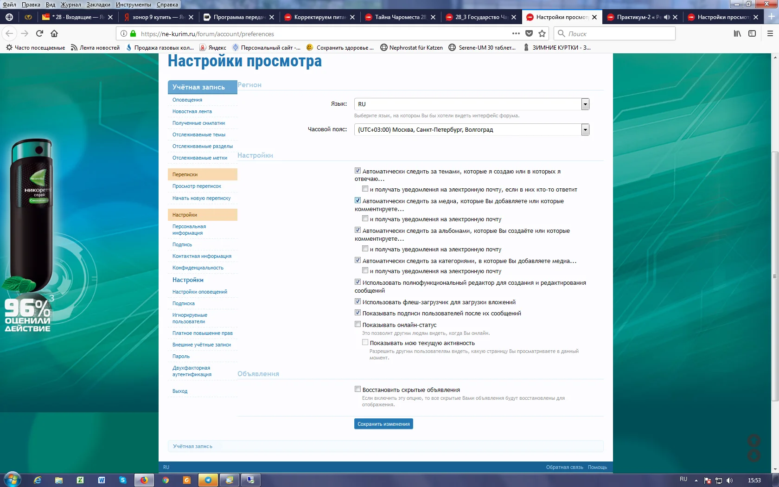
Task: Check the restore hidden announcements option
Action: 358,389
